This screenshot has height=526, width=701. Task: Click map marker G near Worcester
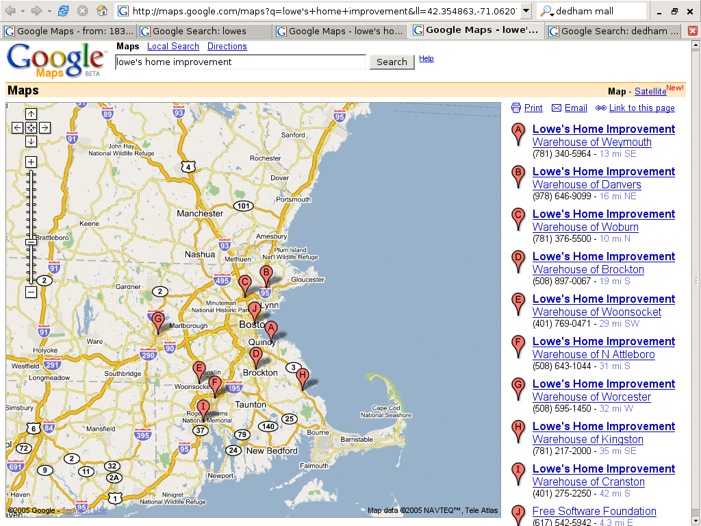[x=158, y=319]
